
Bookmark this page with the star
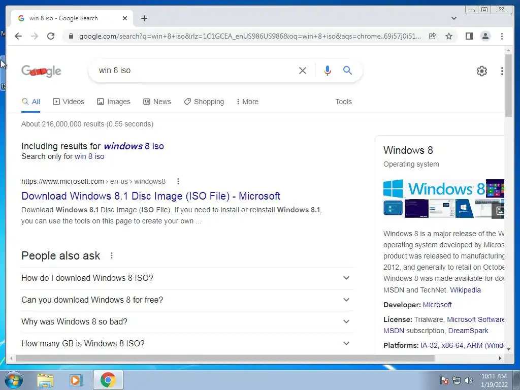tap(449, 36)
